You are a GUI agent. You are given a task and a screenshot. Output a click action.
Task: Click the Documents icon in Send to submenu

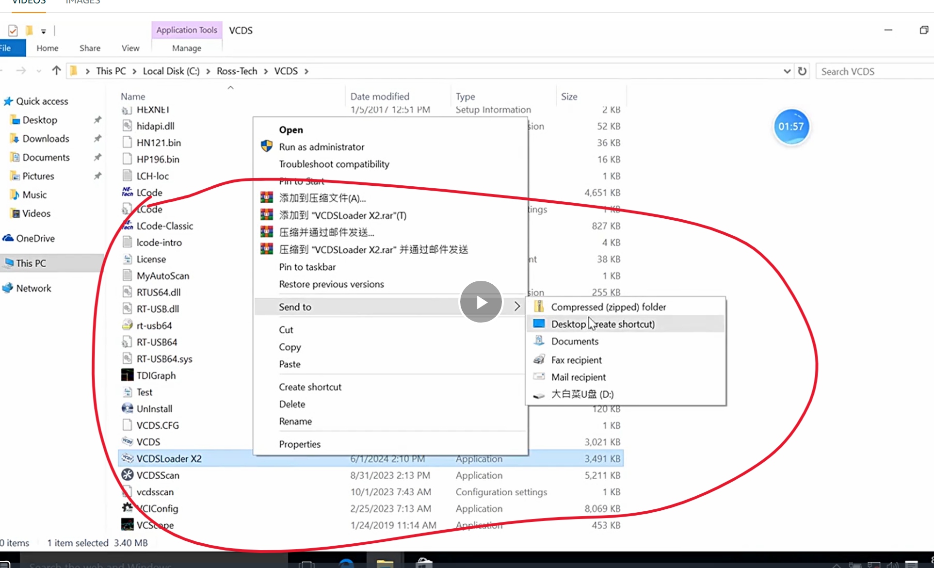(x=539, y=341)
